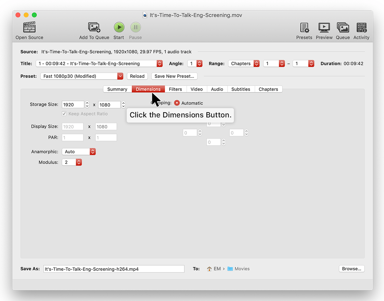Uncheck the Keep Aspect Ratio checkbox
The height and width of the screenshot is (301, 384).
coord(64,114)
